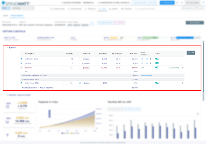The height and width of the screenshot is (144, 206).
Task: Collapse the Budget section
Action: [x=7, y=48]
